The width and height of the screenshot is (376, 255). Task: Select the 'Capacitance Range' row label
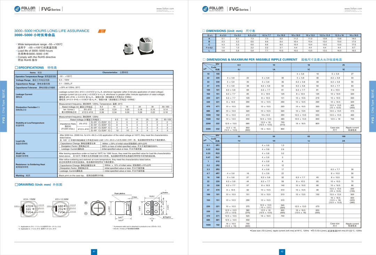pyautogui.click(x=36, y=84)
